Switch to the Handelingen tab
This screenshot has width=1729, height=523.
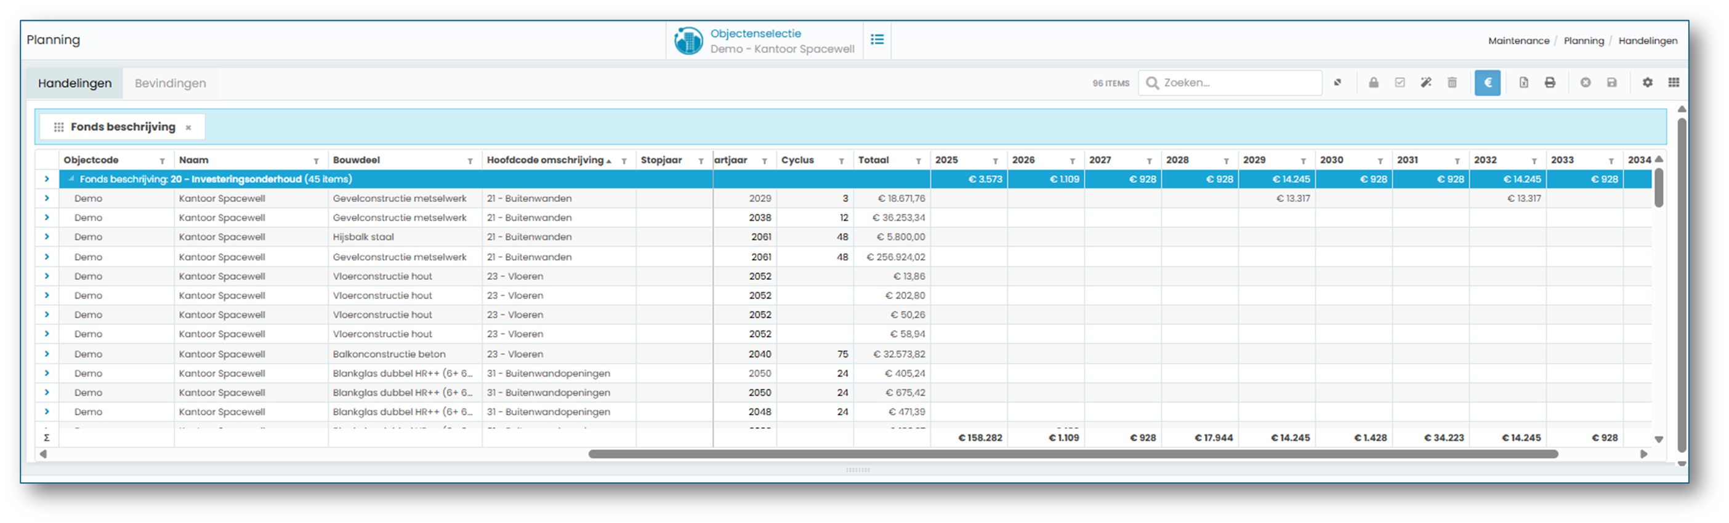75,83
